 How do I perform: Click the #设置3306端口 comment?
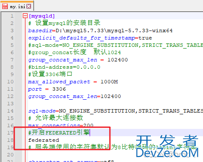(50, 74)
